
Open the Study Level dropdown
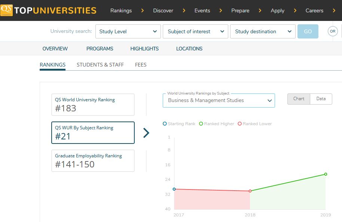pyautogui.click(x=128, y=31)
